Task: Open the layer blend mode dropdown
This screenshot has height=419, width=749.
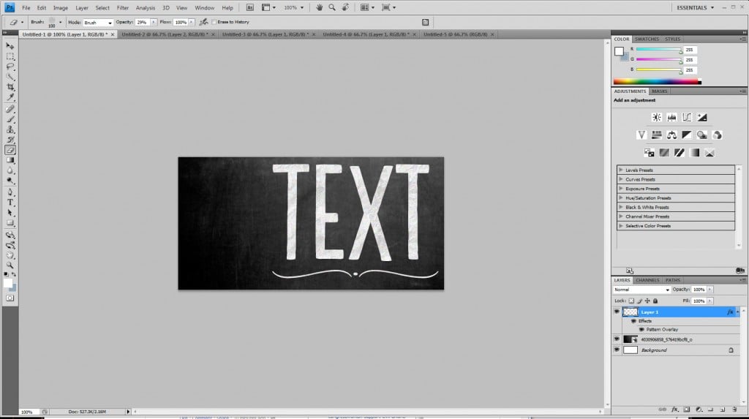Action: pos(641,290)
